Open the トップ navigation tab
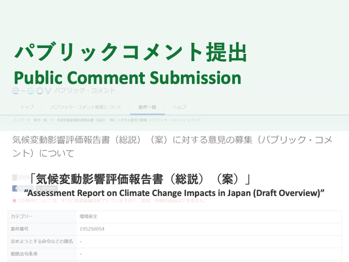The height and width of the screenshot is (262, 349). pyautogui.click(x=27, y=107)
